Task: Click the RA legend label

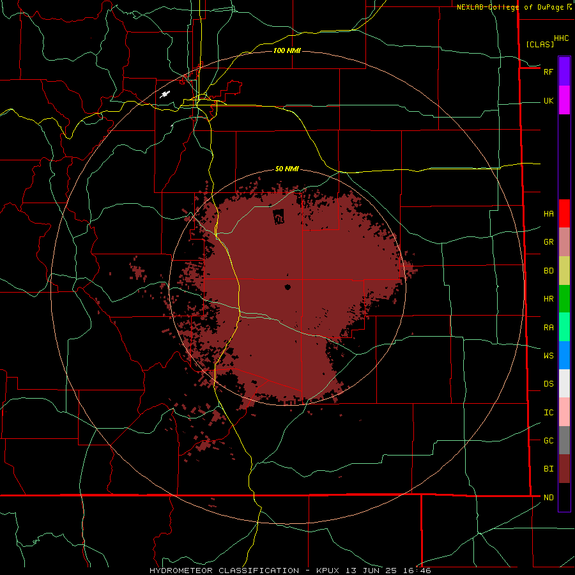Action: click(x=549, y=327)
